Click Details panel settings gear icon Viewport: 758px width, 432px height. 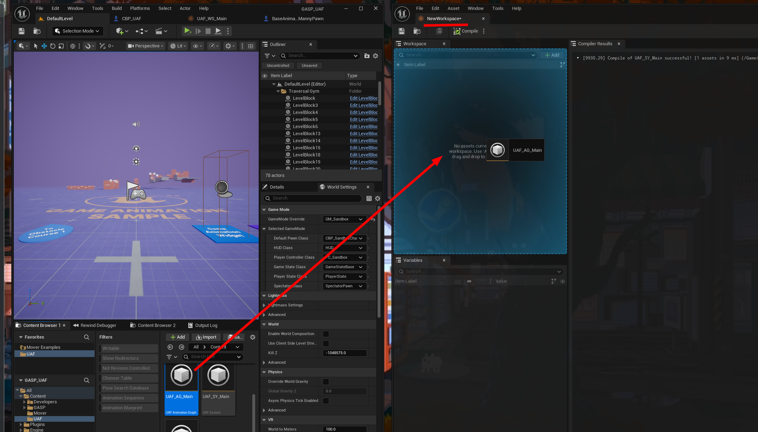click(378, 198)
